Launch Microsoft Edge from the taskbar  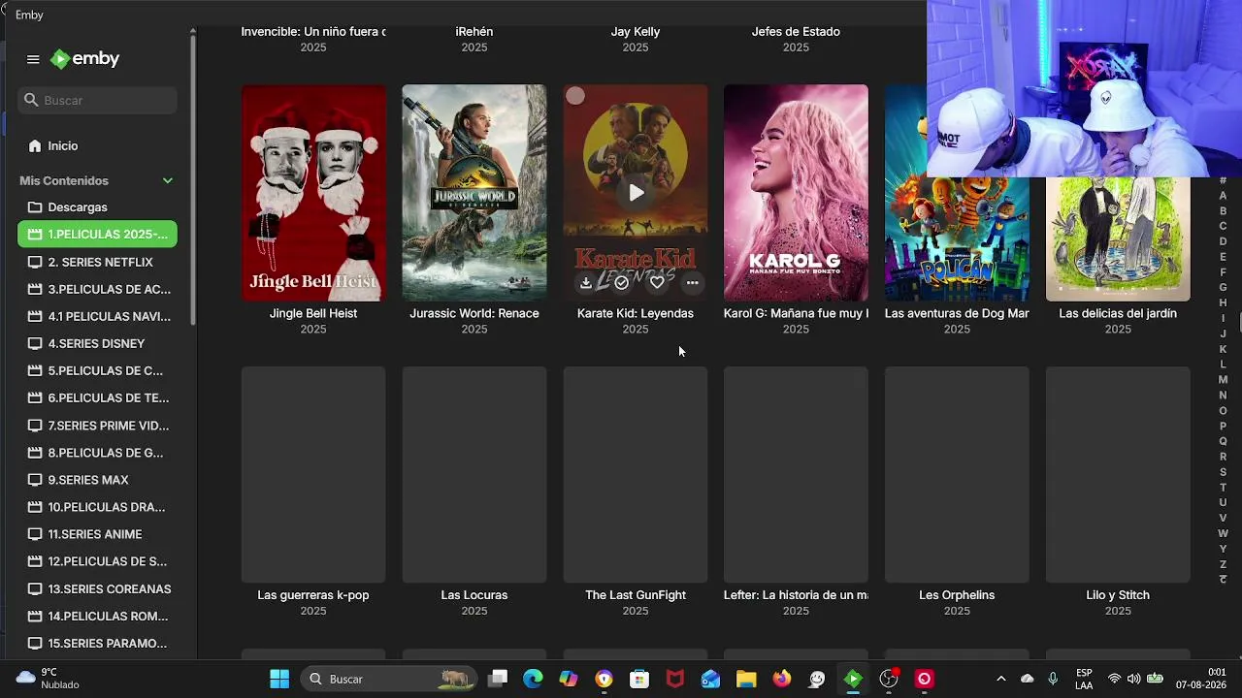pos(533,679)
